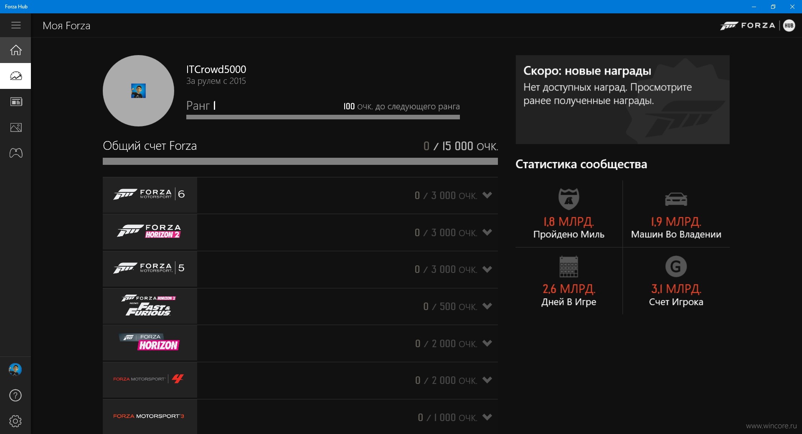Expand the Forza Horizon 2 000 points chevron
The image size is (802, 434).
coord(487,343)
